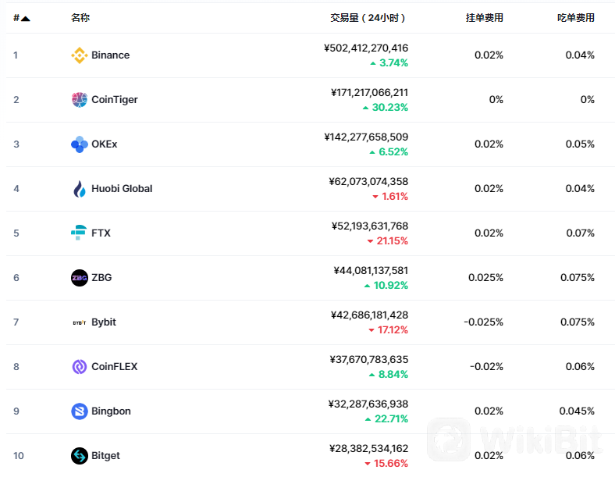Open the Binance exchange name link
Viewport: 615px width, 477px height.
[110, 55]
